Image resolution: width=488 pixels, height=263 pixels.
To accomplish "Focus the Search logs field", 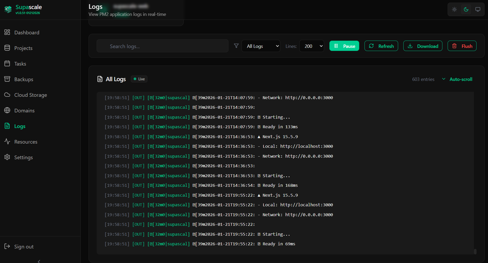I will pyautogui.click(x=163, y=46).
